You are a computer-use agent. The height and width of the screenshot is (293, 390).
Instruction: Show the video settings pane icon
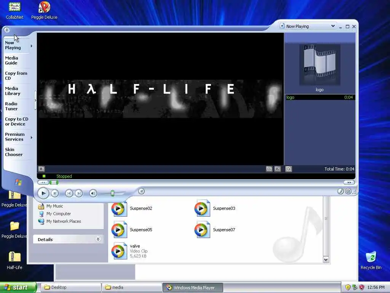[42, 169]
